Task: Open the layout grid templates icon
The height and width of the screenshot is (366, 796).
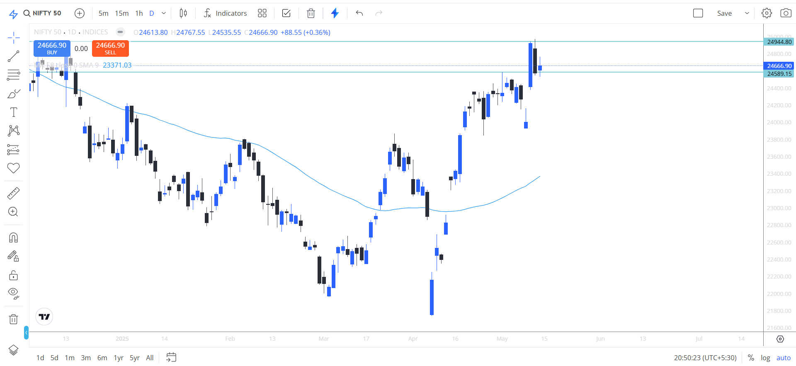Action: [x=262, y=13]
